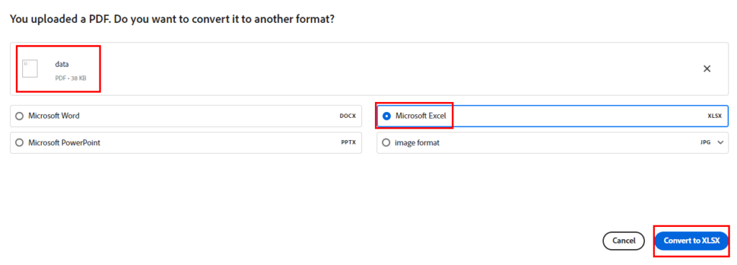
Task: Click the 'PDF • 38 KB' file info
Action: point(71,78)
